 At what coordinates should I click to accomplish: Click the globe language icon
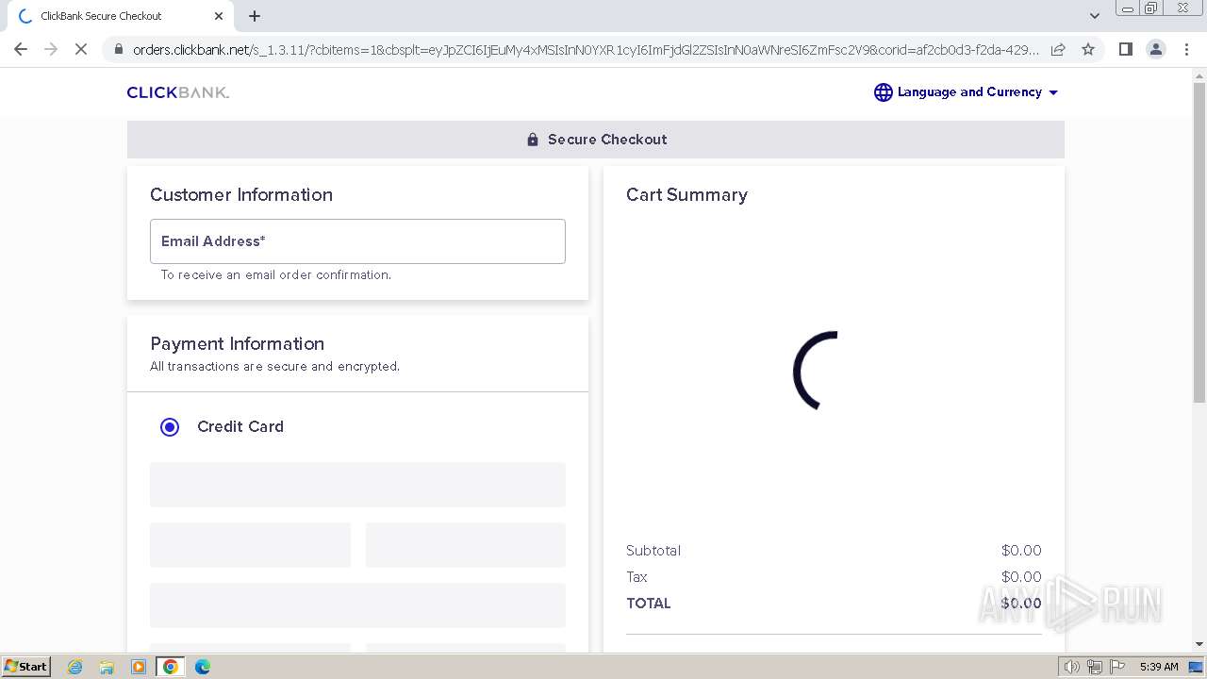[884, 92]
